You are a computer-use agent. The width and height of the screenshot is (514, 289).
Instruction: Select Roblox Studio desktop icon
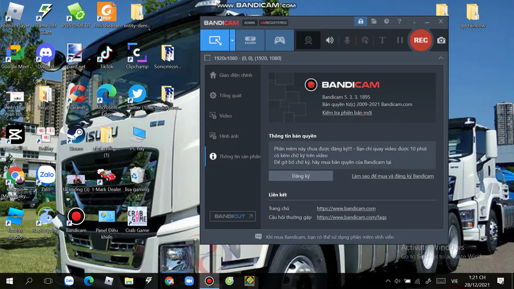click(x=15, y=223)
